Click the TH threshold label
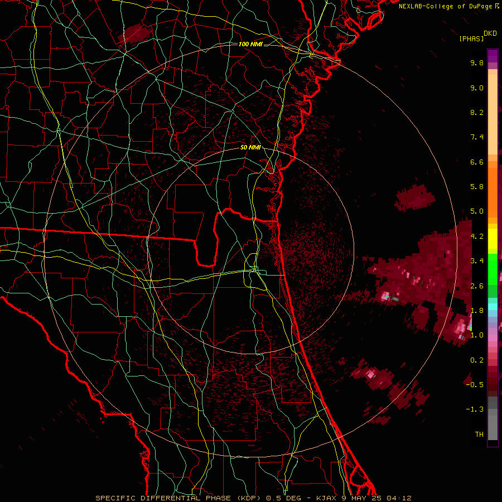The height and width of the screenshot is (502, 502). click(x=479, y=435)
